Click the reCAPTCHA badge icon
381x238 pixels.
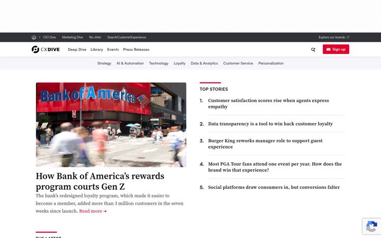[x=371, y=226]
